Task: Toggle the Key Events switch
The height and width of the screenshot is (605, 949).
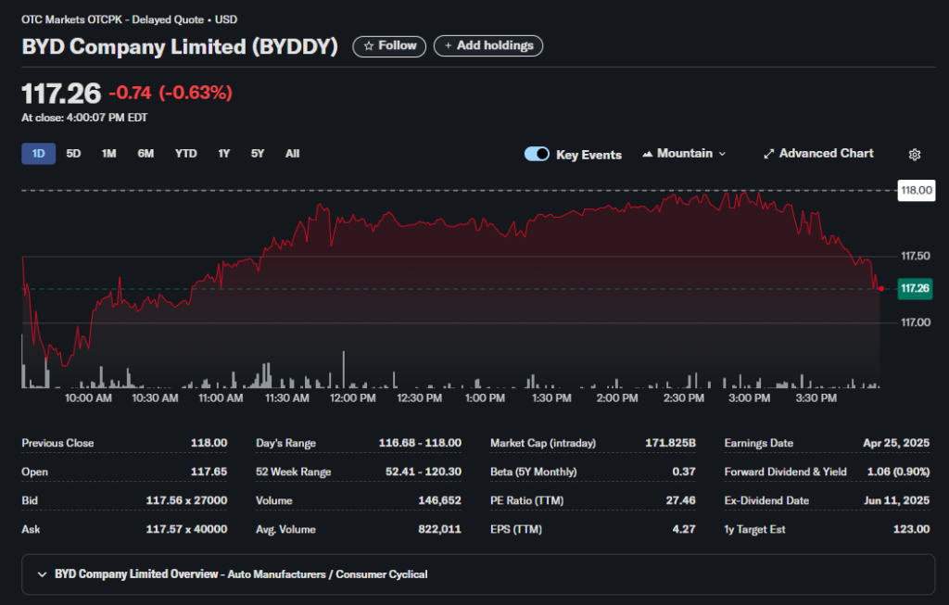Action: pyautogui.click(x=537, y=154)
